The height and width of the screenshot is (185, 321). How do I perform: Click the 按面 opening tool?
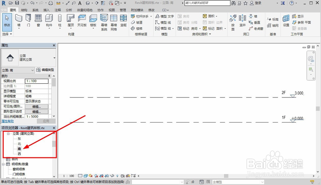[233, 22]
